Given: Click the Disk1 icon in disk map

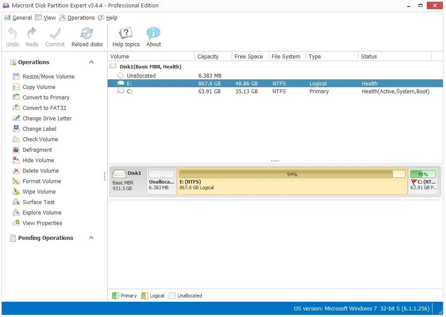Looking at the screenshot, I should (119, 174).
